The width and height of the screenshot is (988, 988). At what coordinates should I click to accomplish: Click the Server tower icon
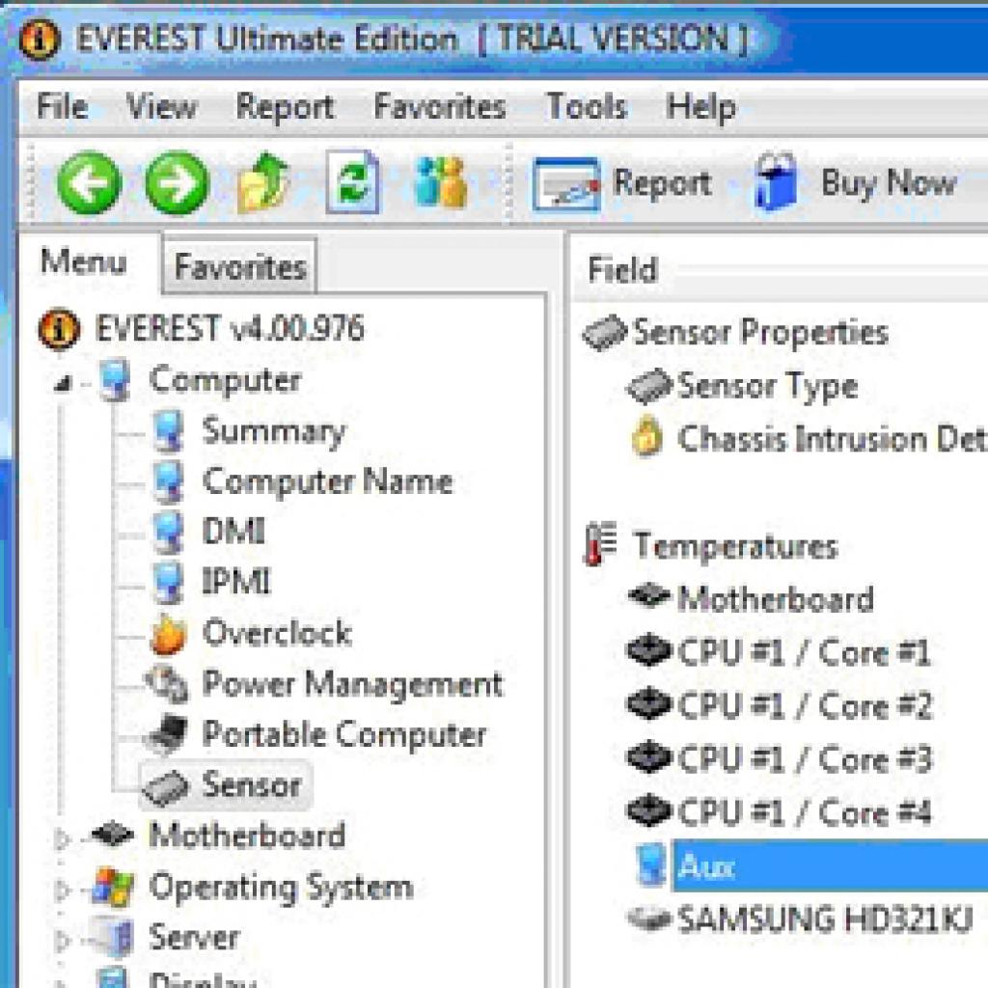(x=114, y=938)
